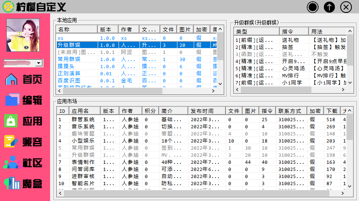Select the '小i同学' command row

[x=290, y=83]
